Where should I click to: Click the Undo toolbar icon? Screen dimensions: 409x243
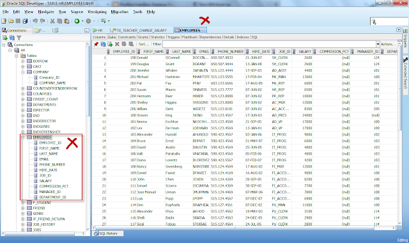click(35, 21)
